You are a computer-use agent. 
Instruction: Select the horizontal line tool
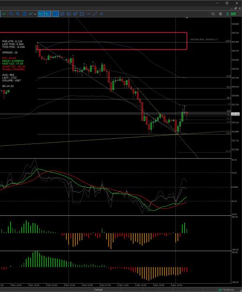pos(89,14)
